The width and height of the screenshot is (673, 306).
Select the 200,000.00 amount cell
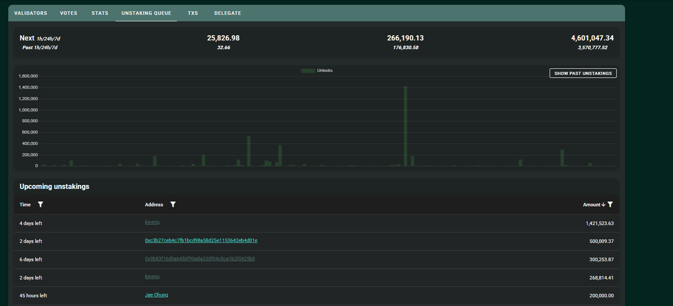601,295
